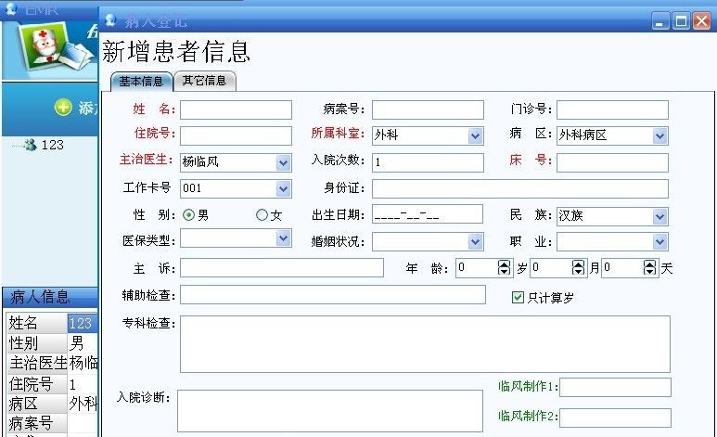Select the 女 gender radio button

coord(262,214)
